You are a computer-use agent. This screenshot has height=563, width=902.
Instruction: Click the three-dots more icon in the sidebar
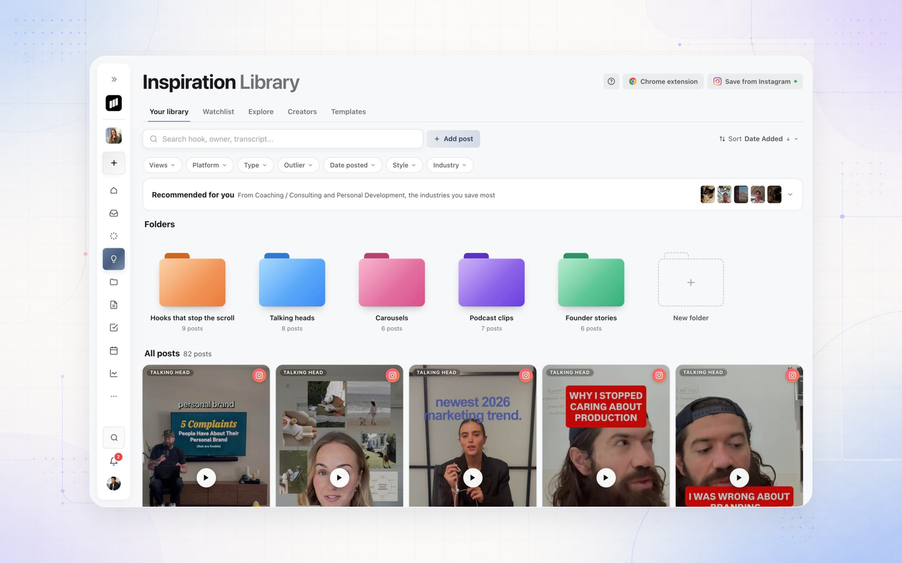(114, 396)
